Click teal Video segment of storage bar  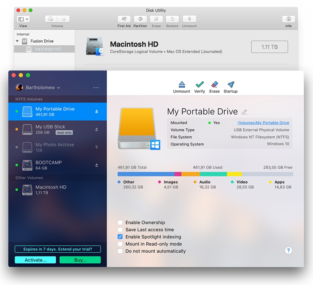(214, 174)
